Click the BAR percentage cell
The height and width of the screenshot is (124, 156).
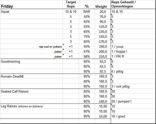coord(87,12)
